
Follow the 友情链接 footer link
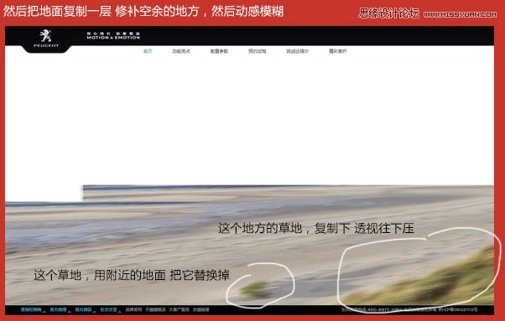click(x=201, y=310)
